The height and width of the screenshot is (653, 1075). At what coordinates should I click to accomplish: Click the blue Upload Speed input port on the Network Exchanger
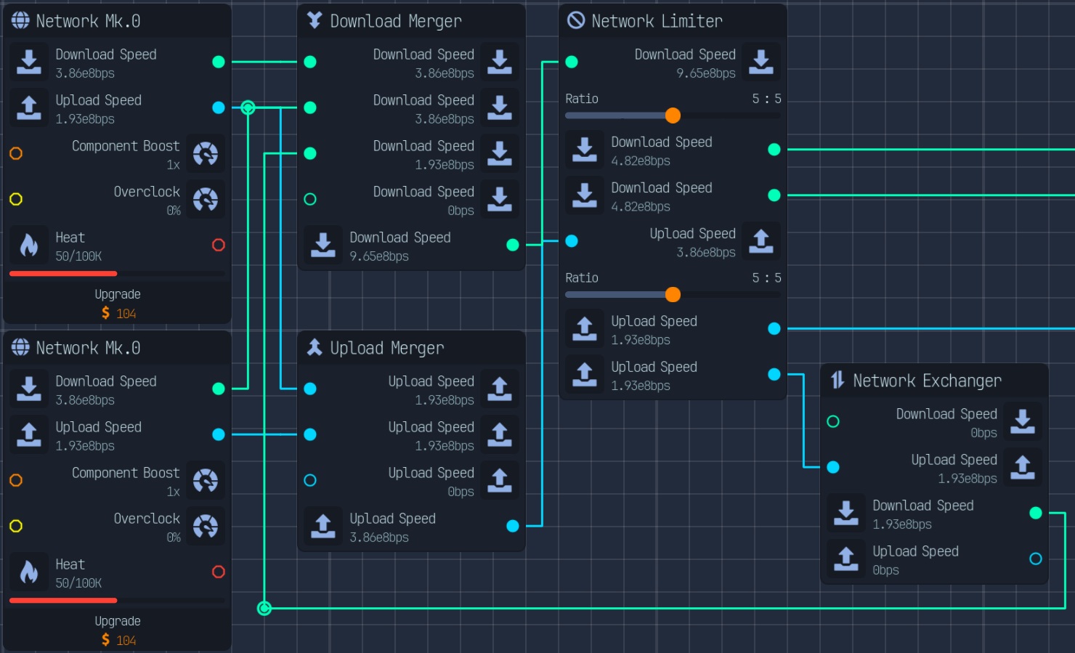point(833,467)
